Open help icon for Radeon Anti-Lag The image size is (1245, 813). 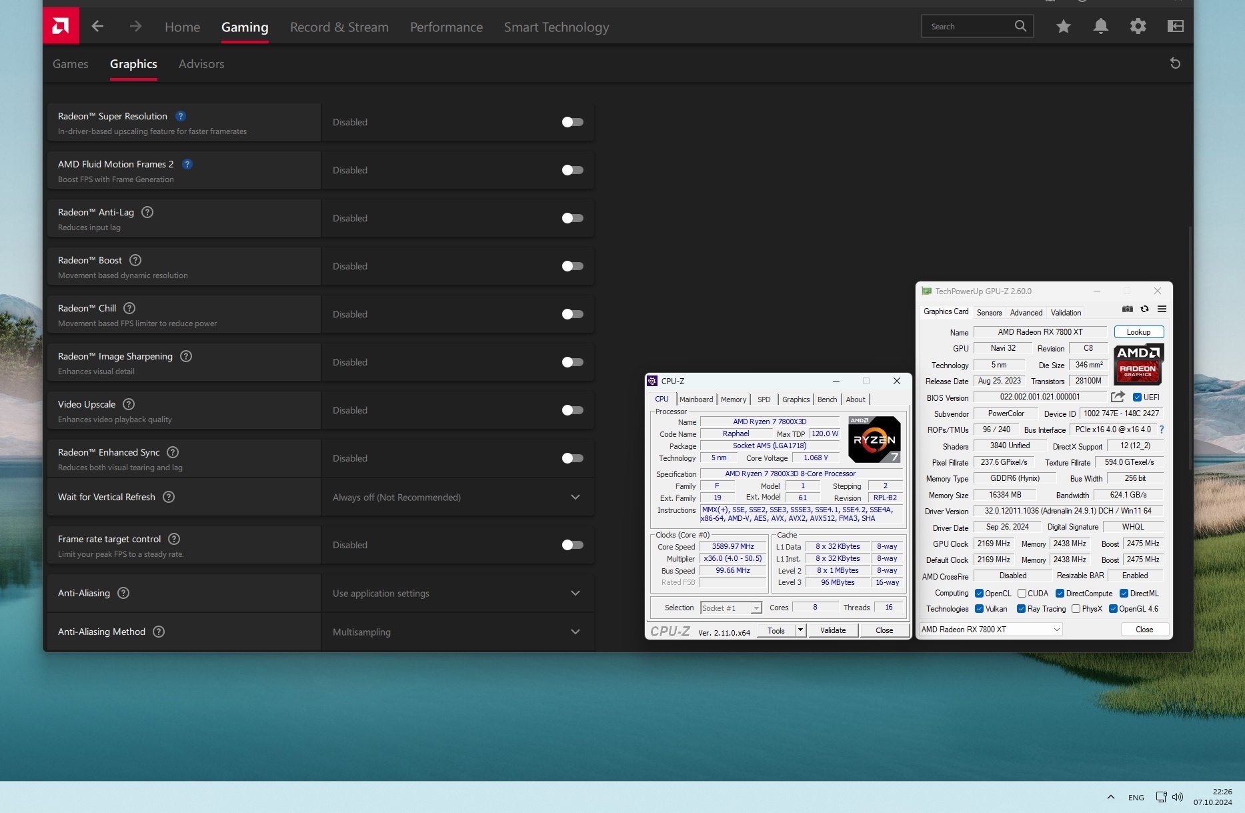click(x=148, y=212)
